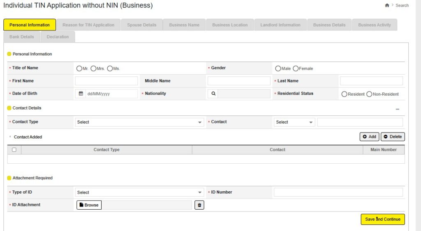Select Non-Resident residential status
This screenshot has height=231, width=421.
coord(369,94)
